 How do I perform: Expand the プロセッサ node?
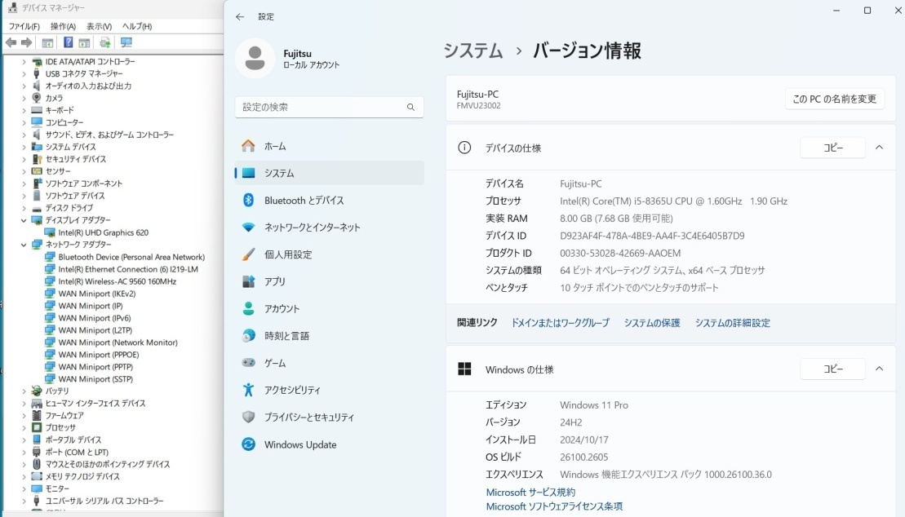coord(24,427)
